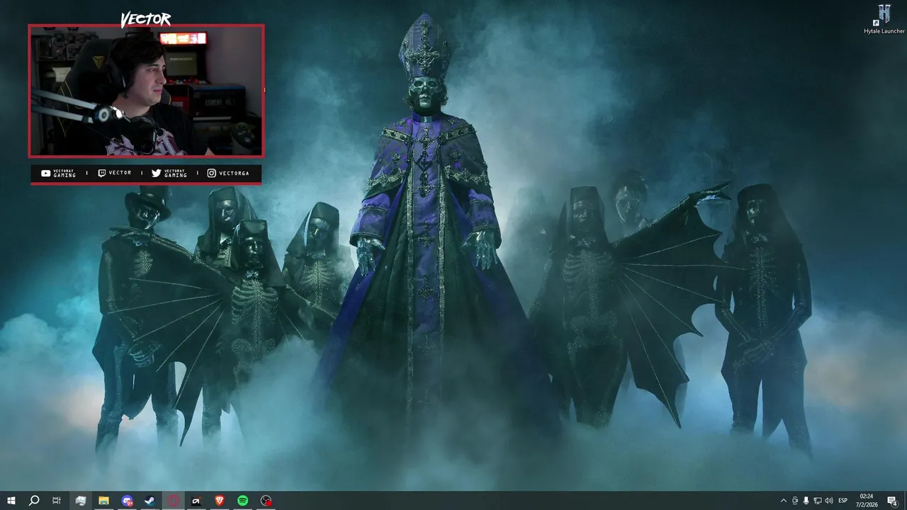The image size is (907, 510).
Task: Click the microphone tray icon
Action: (x=806, y=501)
